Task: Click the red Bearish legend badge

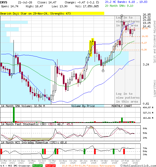Action: click(x=51, y=166)
